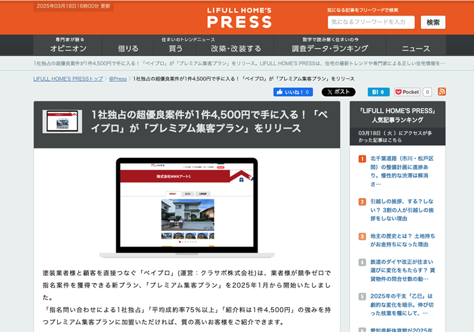Click the gray summary text below navigation

239,63
